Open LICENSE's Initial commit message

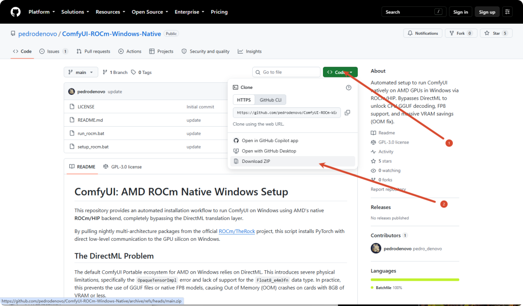[200, 107]
